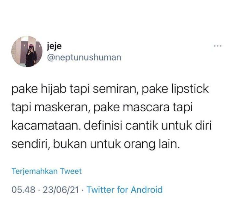Click the 23/06/21 date
This screenshot has height=222, width=234.
pos(61,190)
